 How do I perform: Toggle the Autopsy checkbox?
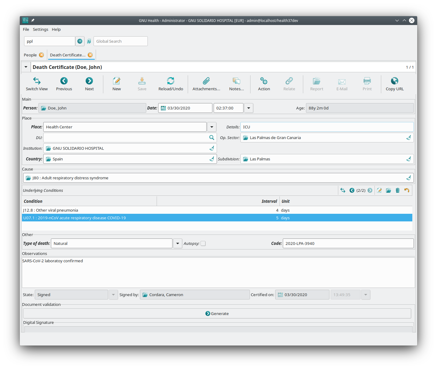[203, 243]
